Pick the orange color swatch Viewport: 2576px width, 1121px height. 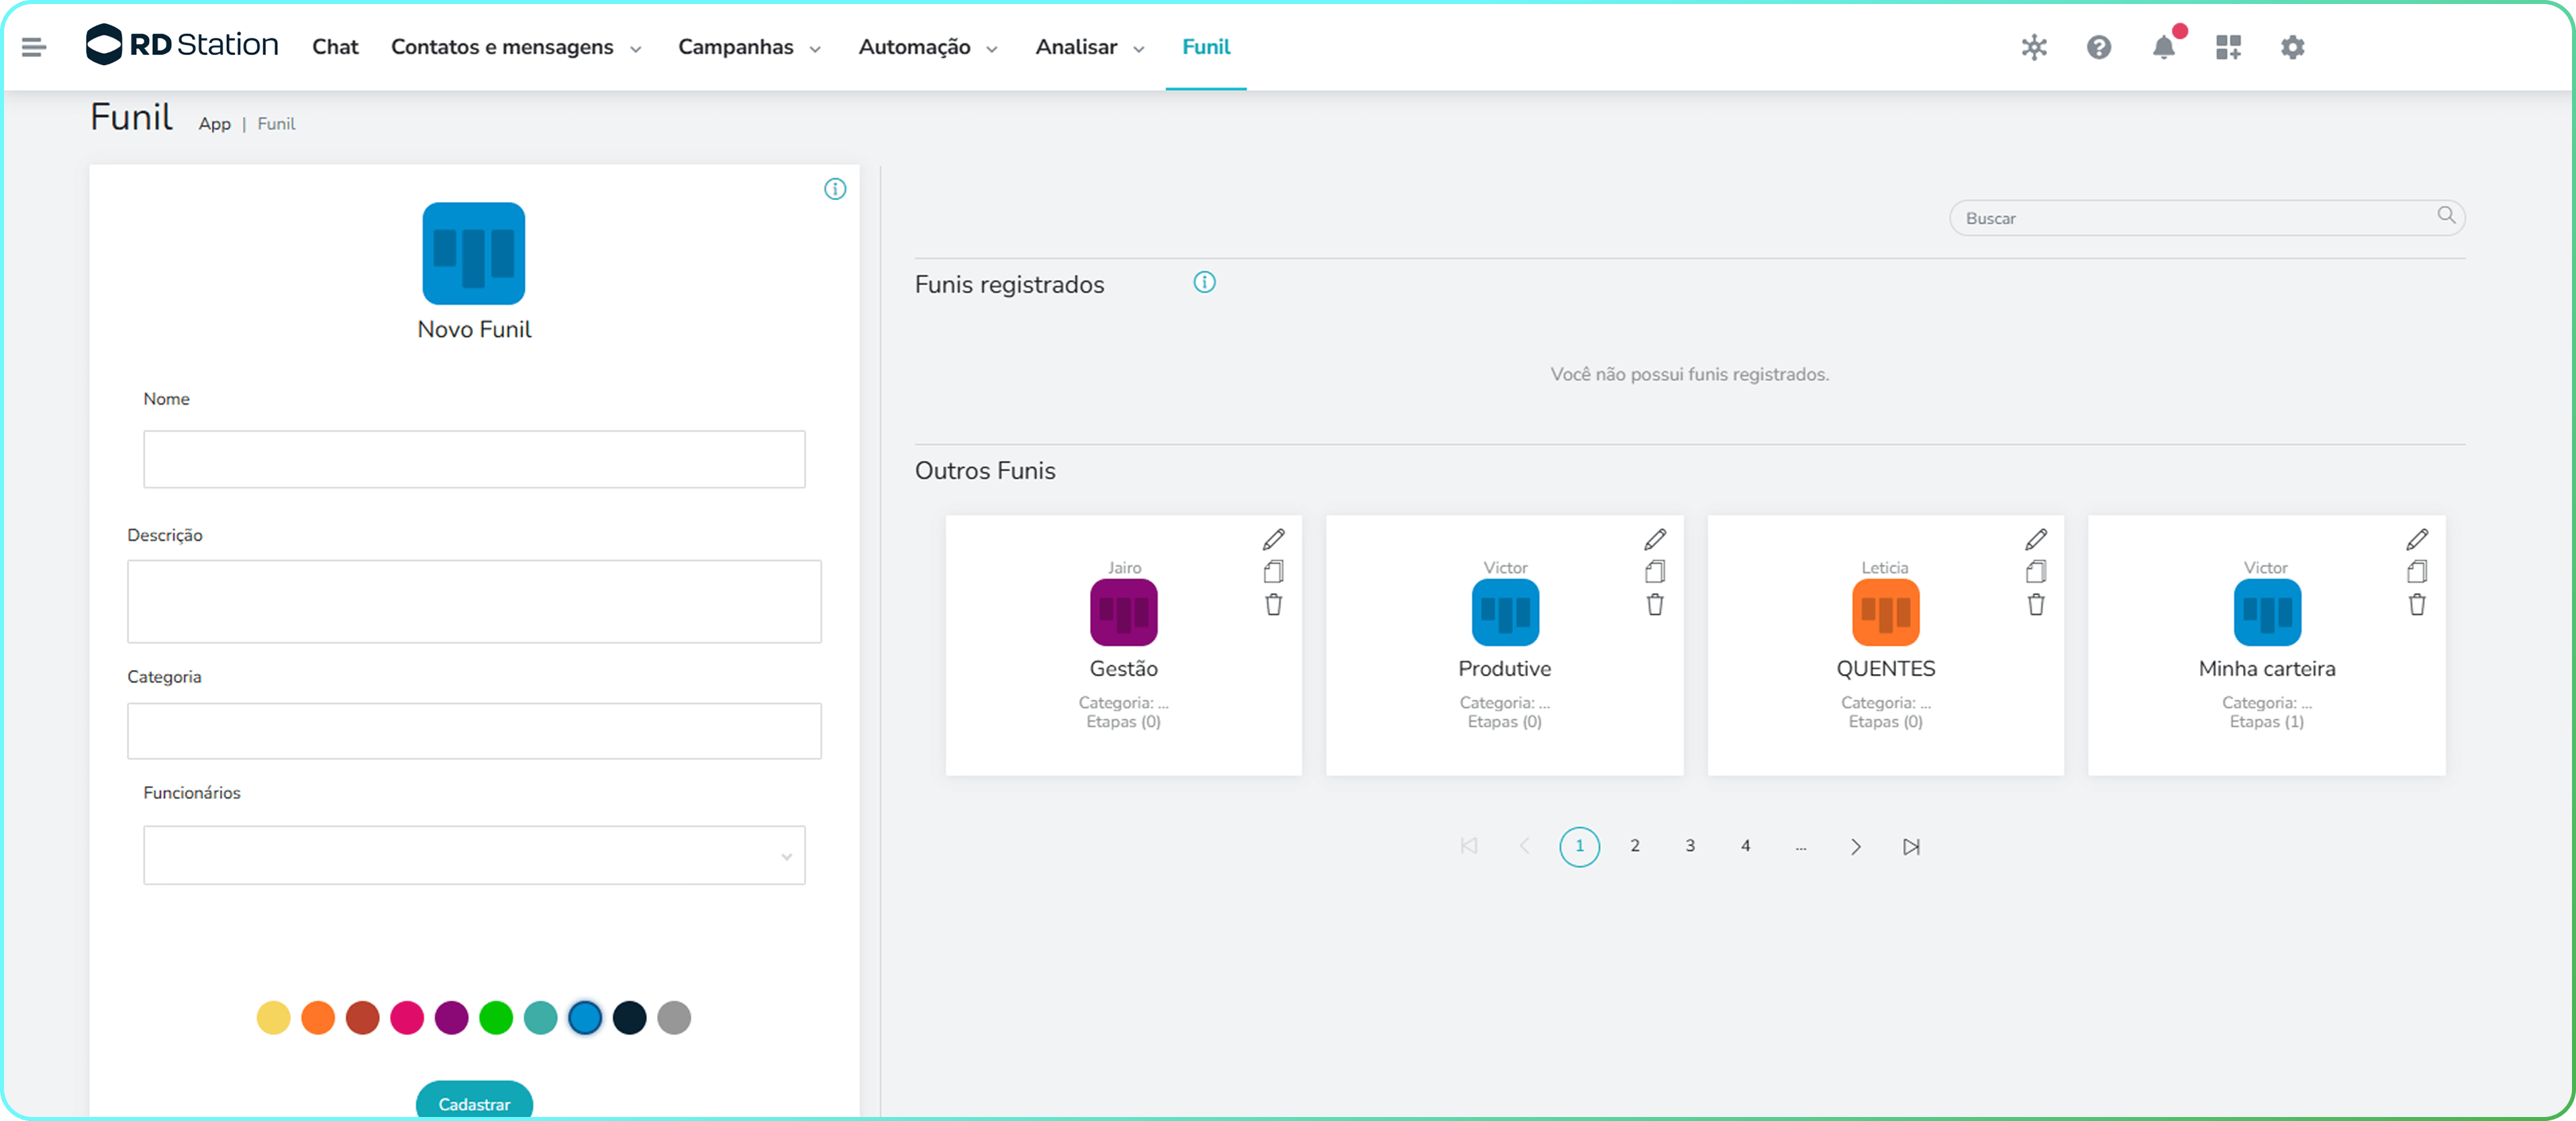pos(318,1018)
